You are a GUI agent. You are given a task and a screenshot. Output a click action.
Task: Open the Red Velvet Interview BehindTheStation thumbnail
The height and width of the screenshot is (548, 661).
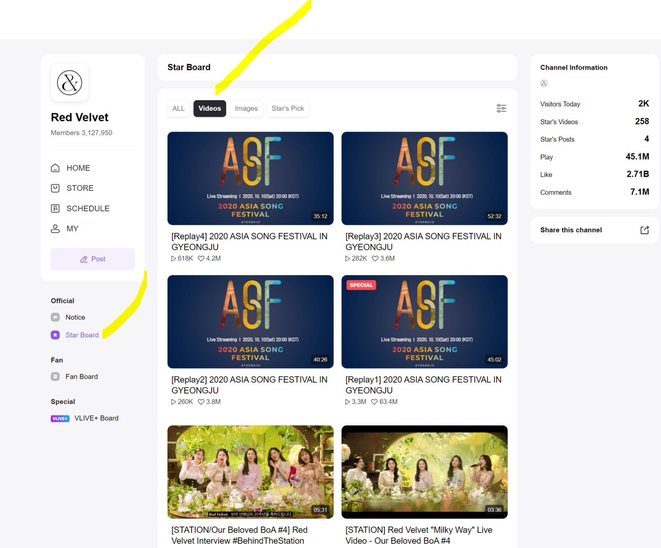[251, 472]
